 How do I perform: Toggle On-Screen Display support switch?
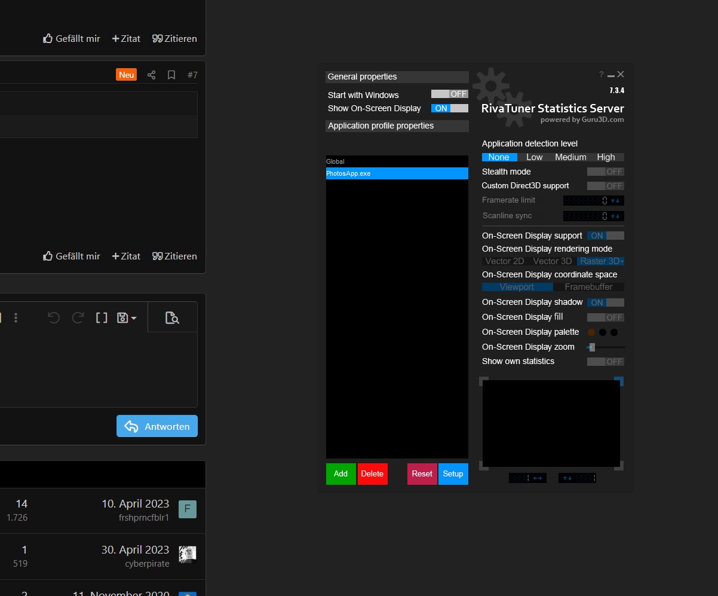tap(605, 236)
